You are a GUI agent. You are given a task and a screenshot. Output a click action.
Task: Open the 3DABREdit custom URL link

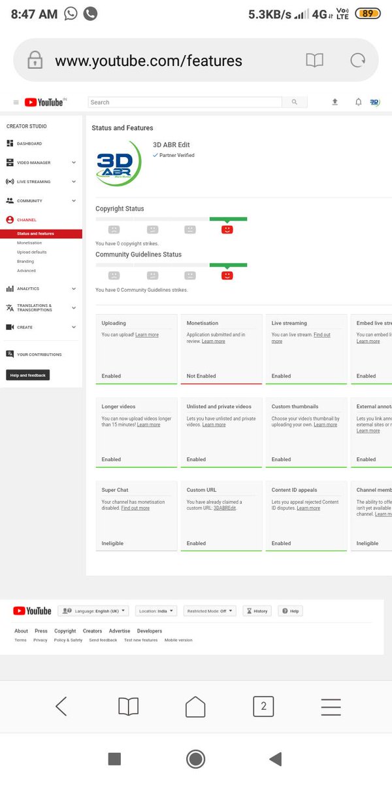pyautogui.click(x=225, y=508)
